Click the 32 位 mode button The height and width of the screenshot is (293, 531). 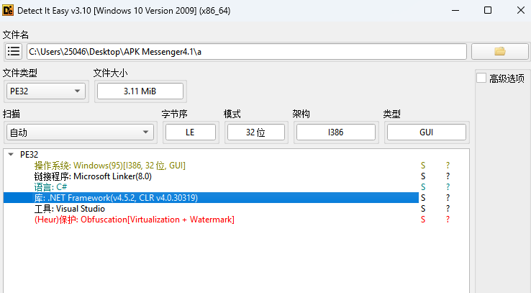(255, 132)
